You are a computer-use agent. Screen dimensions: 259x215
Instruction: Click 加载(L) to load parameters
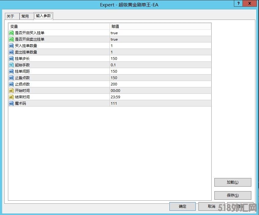tap(233, 182)
